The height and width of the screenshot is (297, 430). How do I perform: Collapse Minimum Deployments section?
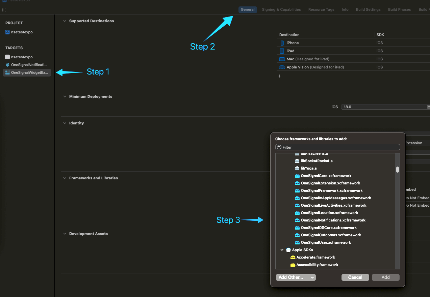tap(65, 96)
